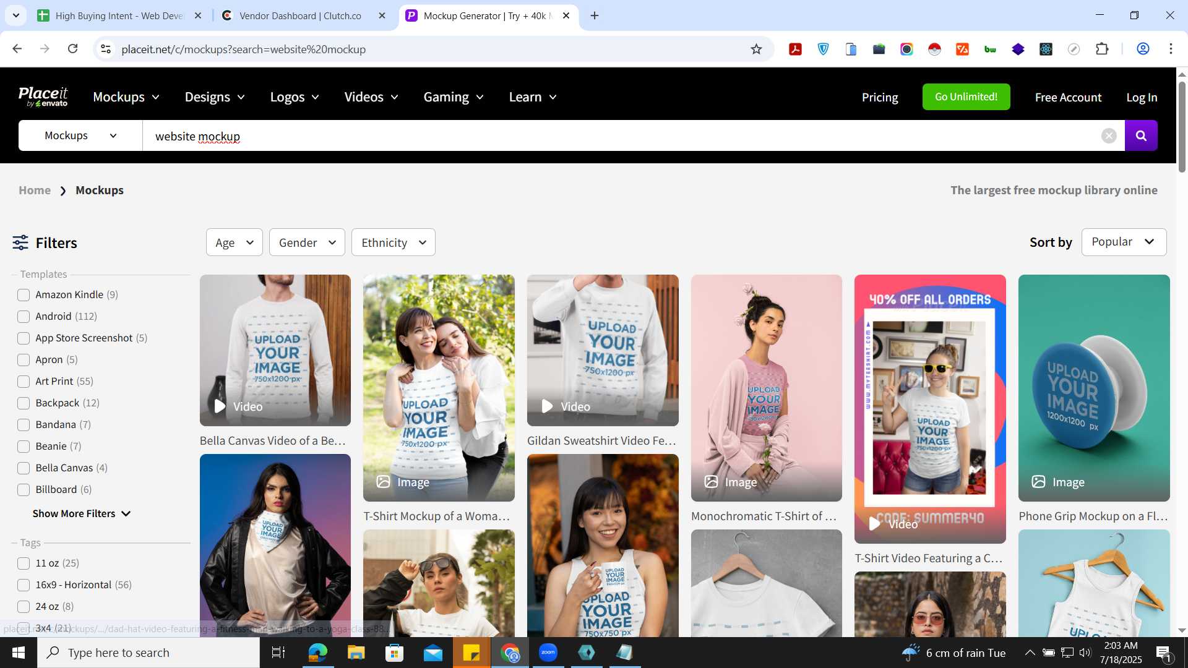Clear the search field with X icon
Screen dimensions: 1188x668
[1109, 135]
